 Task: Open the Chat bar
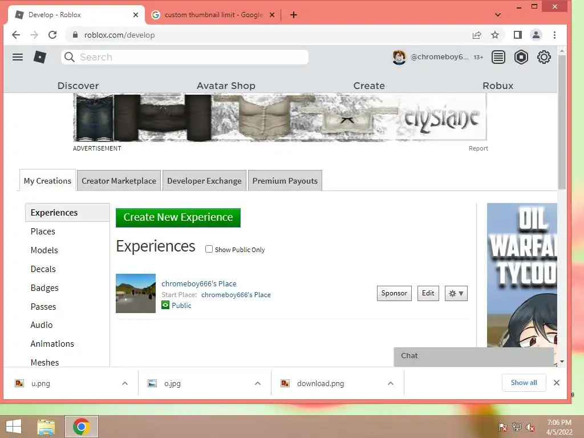(x=473, y=356)
